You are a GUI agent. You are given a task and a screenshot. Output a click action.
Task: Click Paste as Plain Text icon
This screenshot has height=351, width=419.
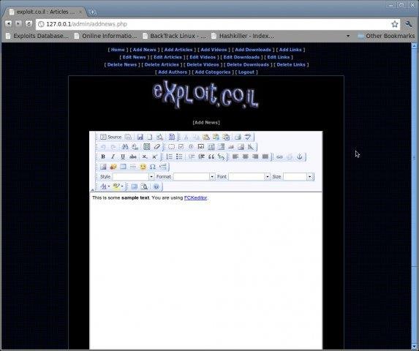pyautogui.click(x=216, y=137)
